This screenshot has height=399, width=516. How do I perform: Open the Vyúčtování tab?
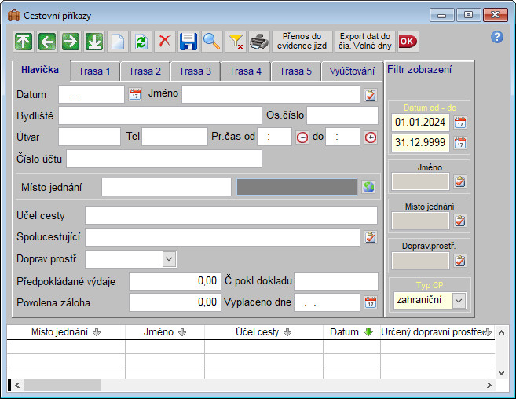click(352, 71)
